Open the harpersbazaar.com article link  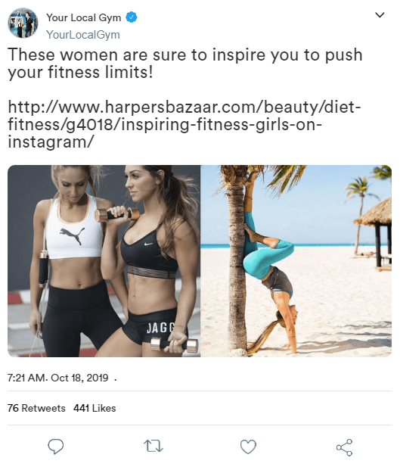point(184,124)
